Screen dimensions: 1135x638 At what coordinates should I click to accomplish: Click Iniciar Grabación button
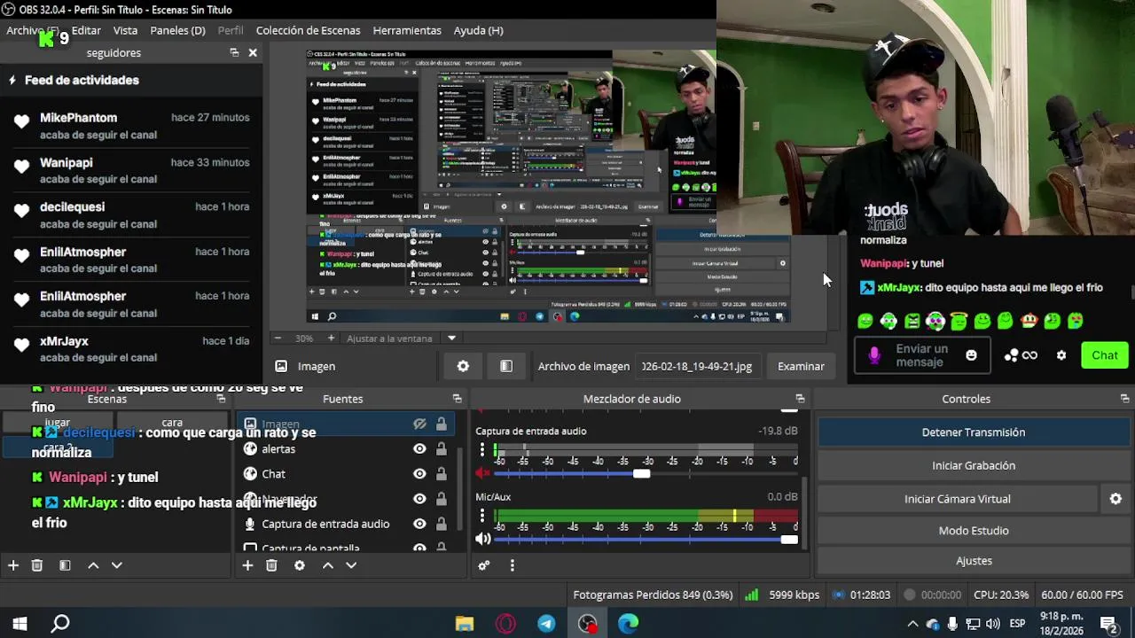973,465
